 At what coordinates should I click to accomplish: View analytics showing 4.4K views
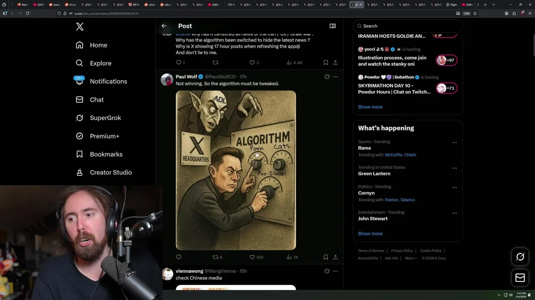[x=294, y=62]
